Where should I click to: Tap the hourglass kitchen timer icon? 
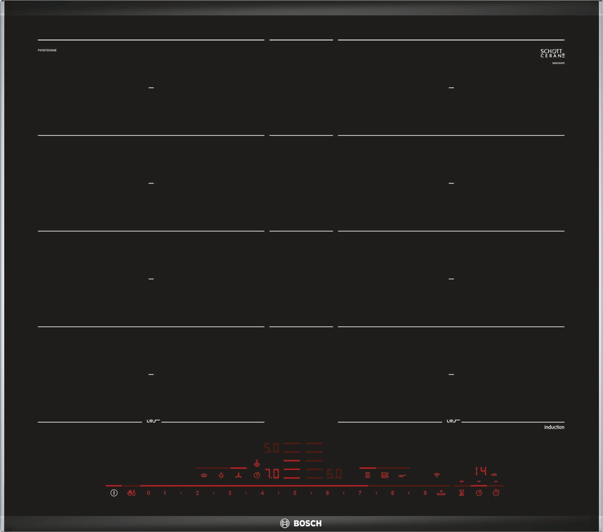click(461, 493)
